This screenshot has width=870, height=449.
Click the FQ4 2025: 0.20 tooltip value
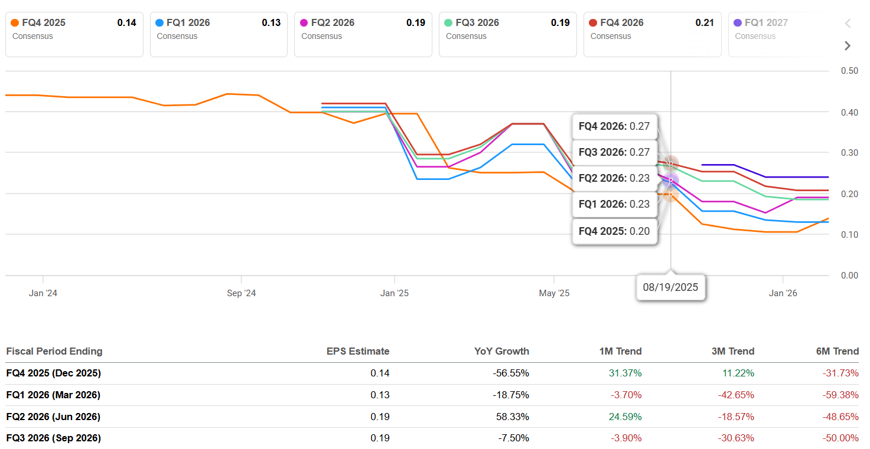[614, 231]
